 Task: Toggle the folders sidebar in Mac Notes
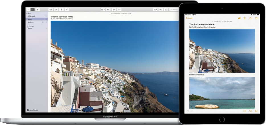tap(51, 10)
